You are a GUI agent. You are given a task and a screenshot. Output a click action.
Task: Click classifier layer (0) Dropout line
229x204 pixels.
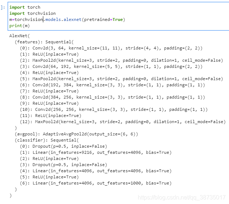[63, 146]
